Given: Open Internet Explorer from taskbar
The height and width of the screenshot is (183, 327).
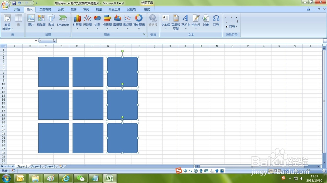Looking at the screenshot, I should pos(66,178).
